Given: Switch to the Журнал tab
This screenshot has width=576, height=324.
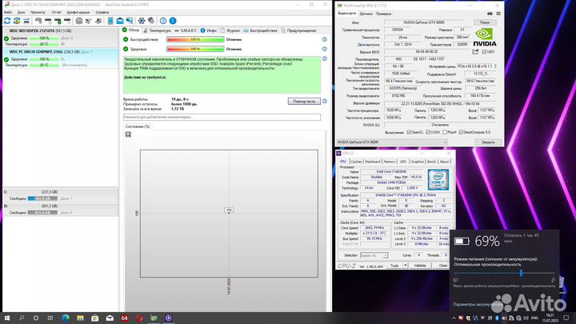Looking at the screenshot, I should click(230, 30).
